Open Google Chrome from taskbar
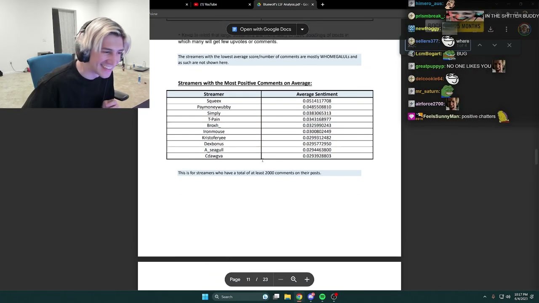This screenshot has height=303, width=539. [x=299, y=297]
